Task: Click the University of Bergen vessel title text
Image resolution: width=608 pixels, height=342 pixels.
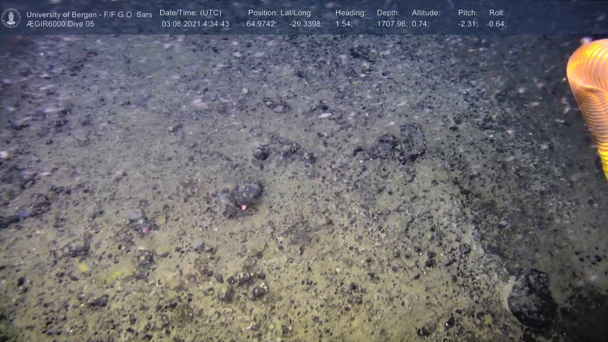Action: pos(89,15)
